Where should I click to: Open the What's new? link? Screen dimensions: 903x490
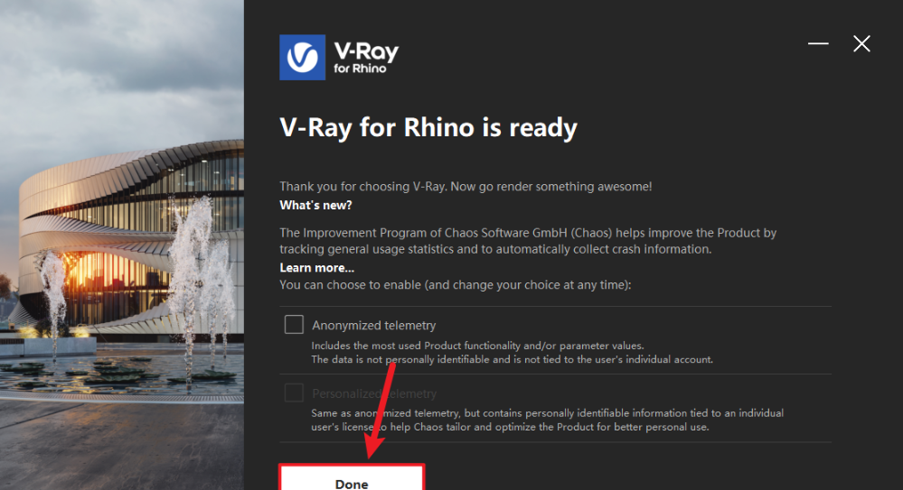(315, 206)
